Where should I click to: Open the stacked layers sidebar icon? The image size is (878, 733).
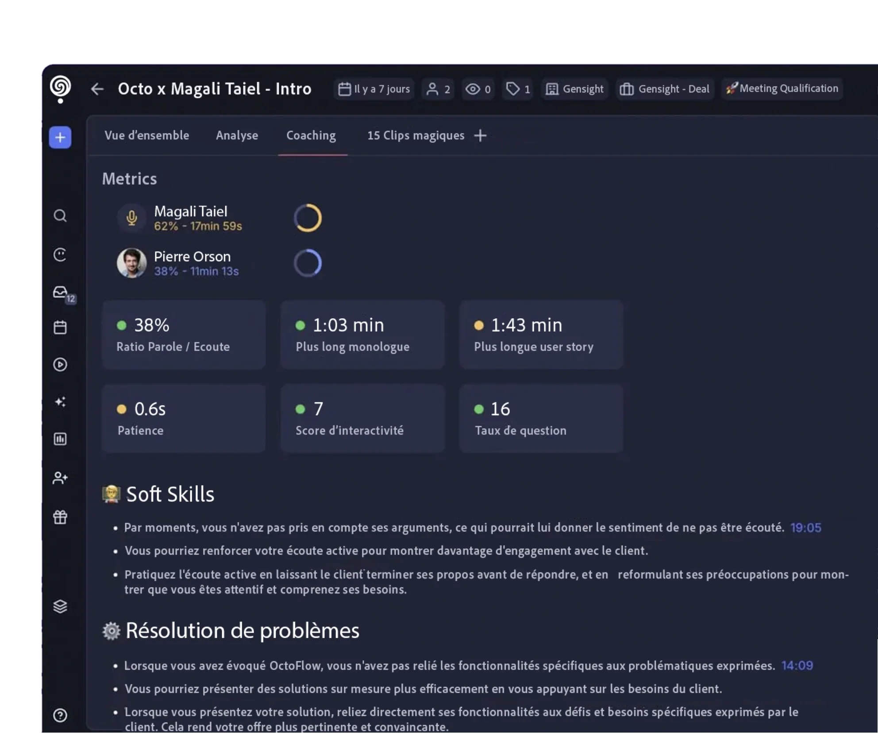(x=60, y=606)
